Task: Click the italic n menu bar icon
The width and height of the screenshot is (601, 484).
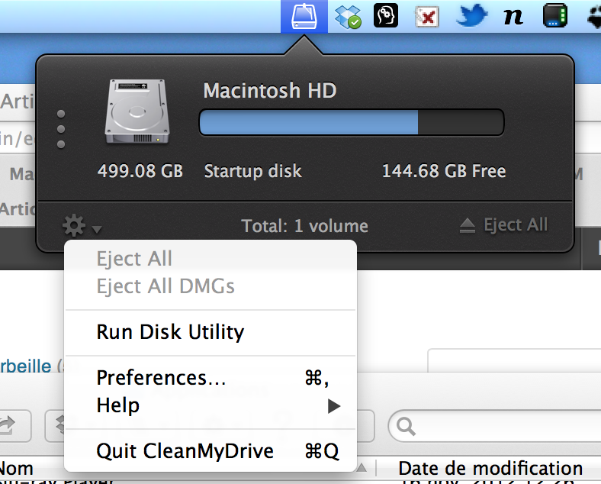Action: point(513,16)
